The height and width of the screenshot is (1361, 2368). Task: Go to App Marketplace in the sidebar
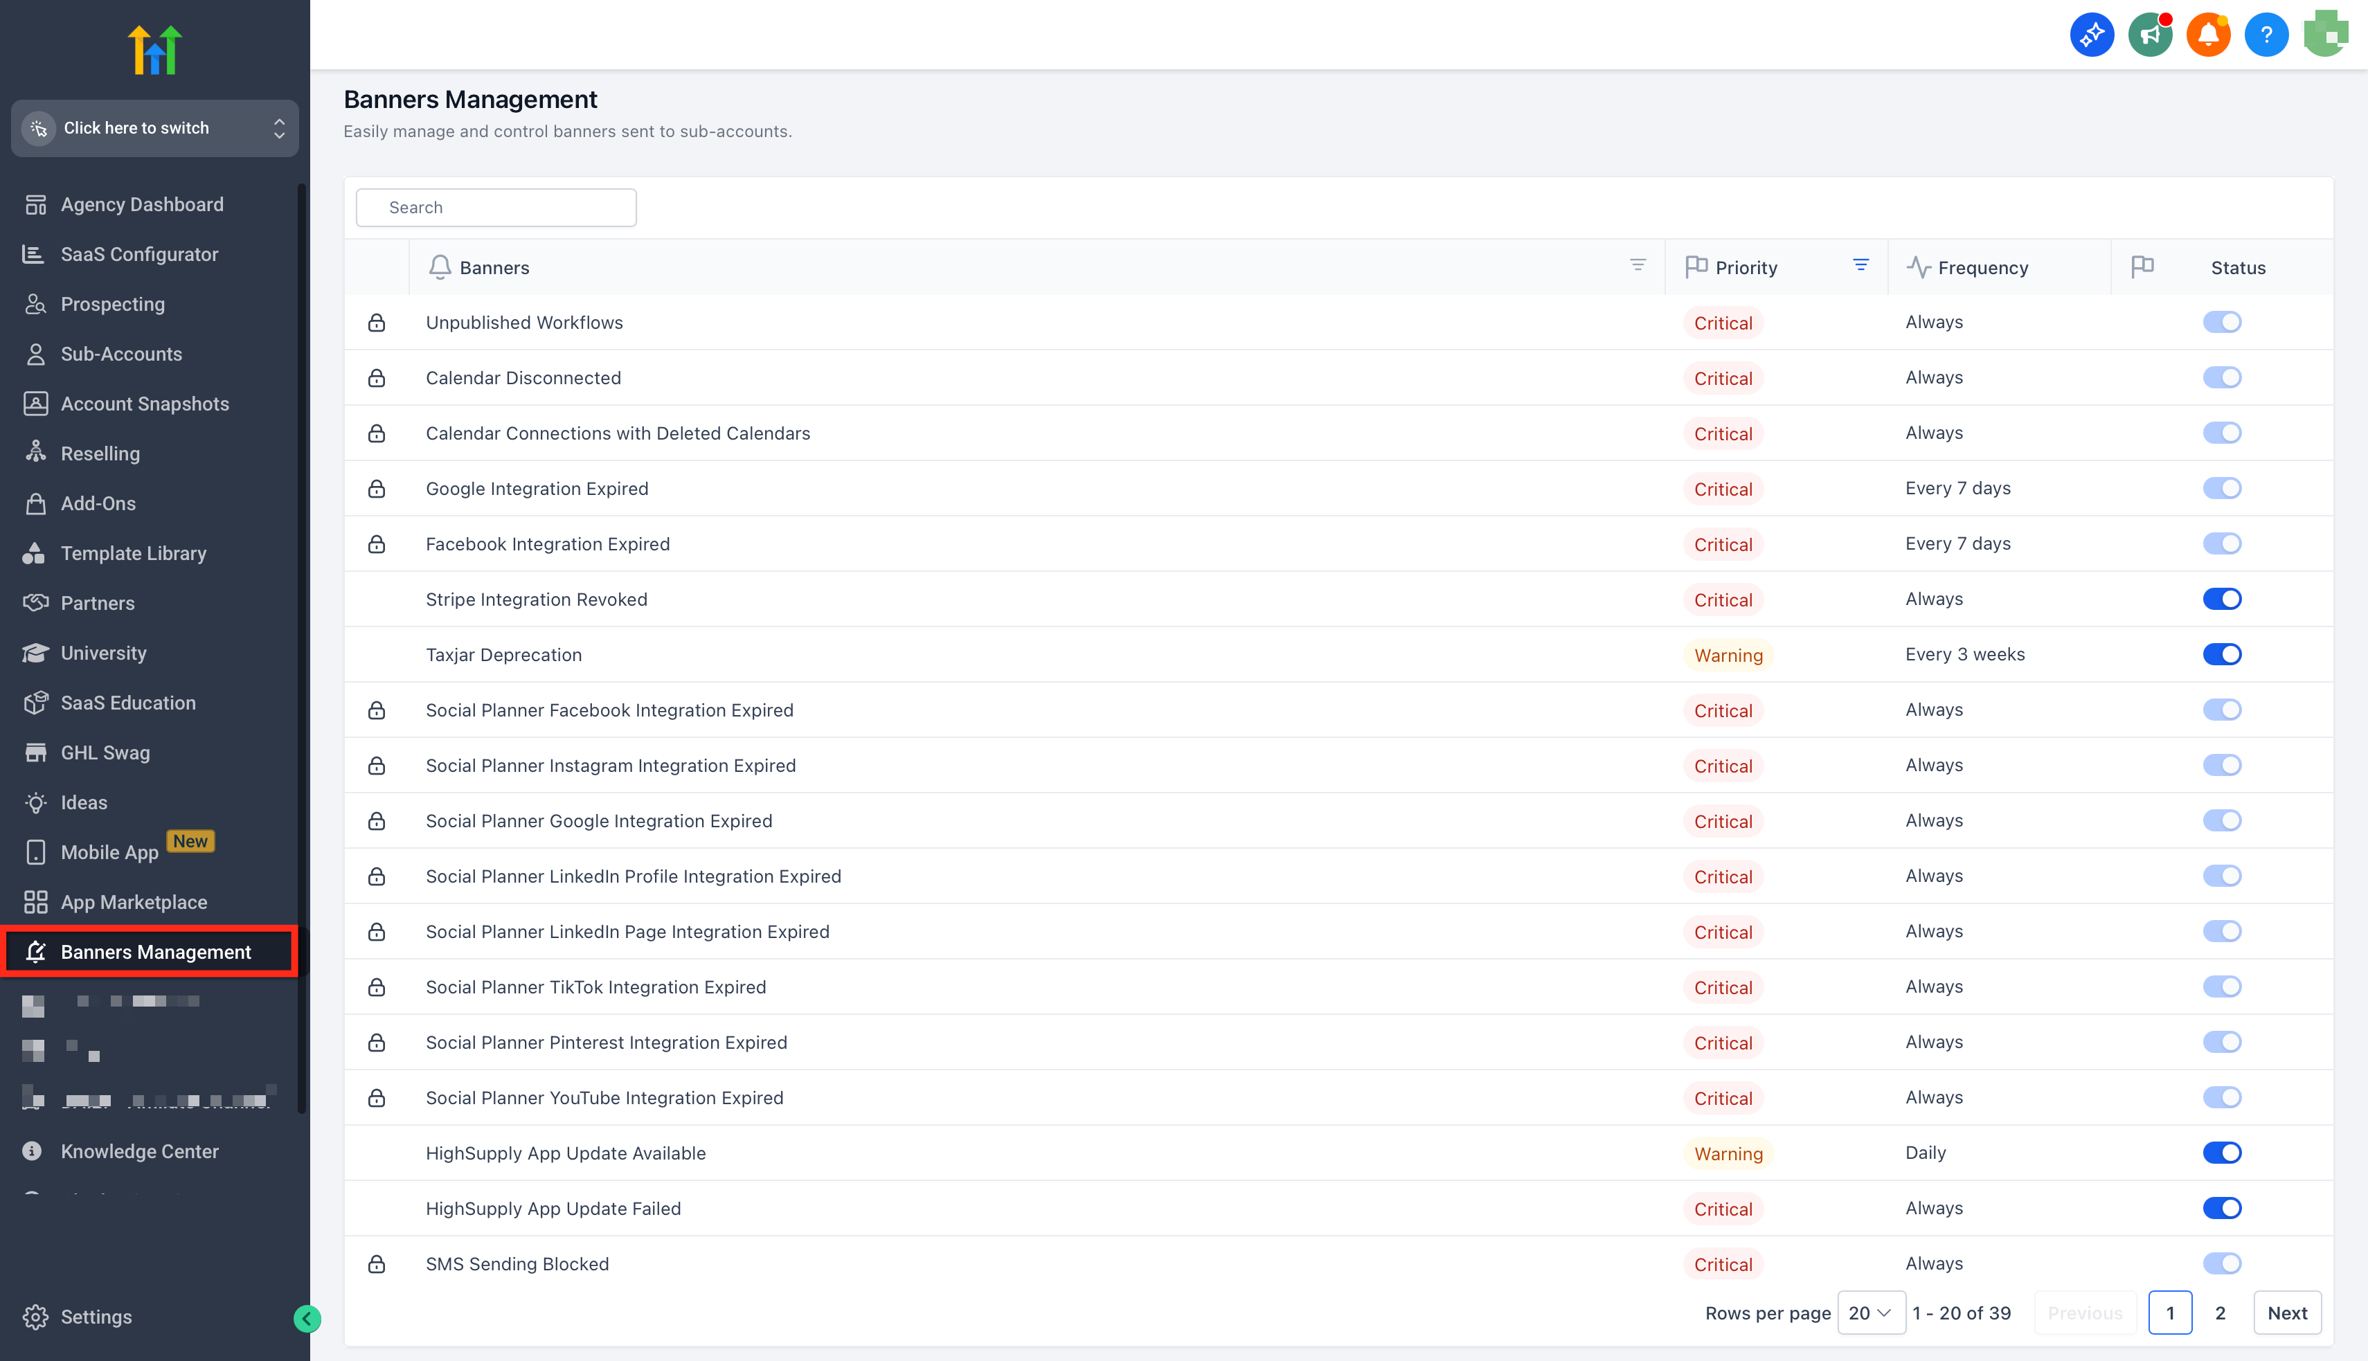click(x=134, y=902)
